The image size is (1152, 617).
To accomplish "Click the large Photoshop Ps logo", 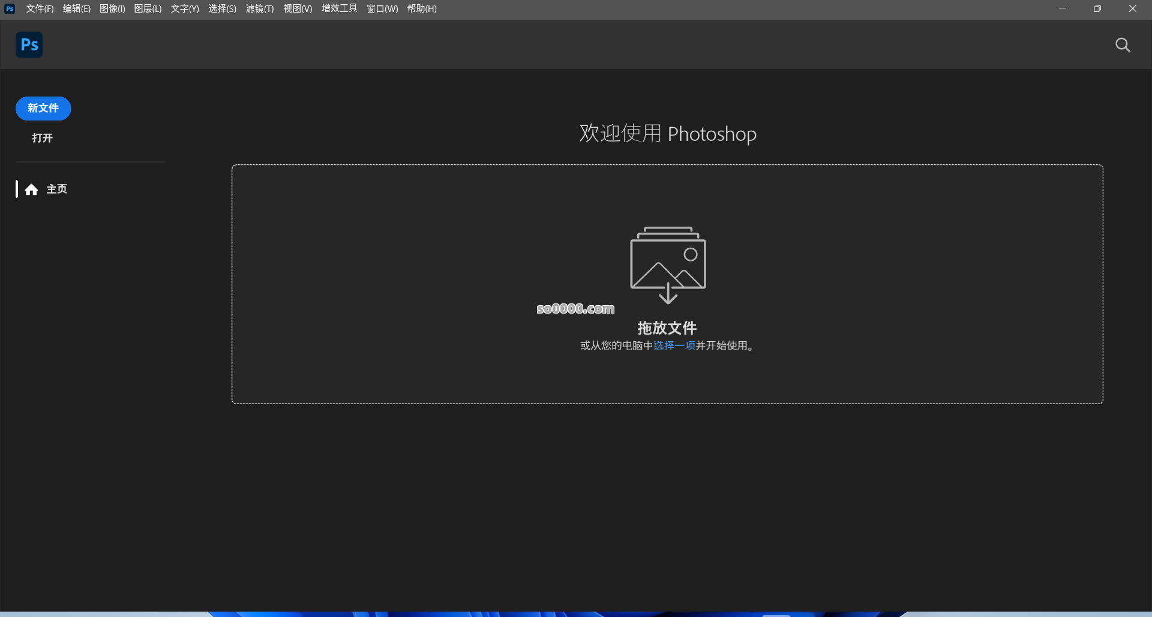I will tap(29, 45).
